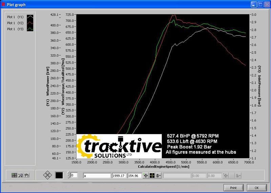
Task: Click the Plot 1 (Y1) white line legend swatch
Action: 30,17
